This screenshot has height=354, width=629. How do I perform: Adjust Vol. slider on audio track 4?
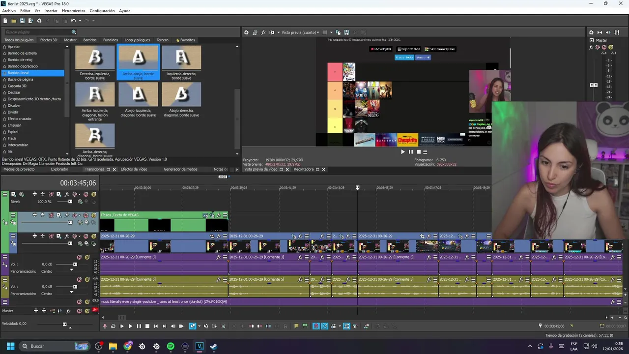pos(75,265)
